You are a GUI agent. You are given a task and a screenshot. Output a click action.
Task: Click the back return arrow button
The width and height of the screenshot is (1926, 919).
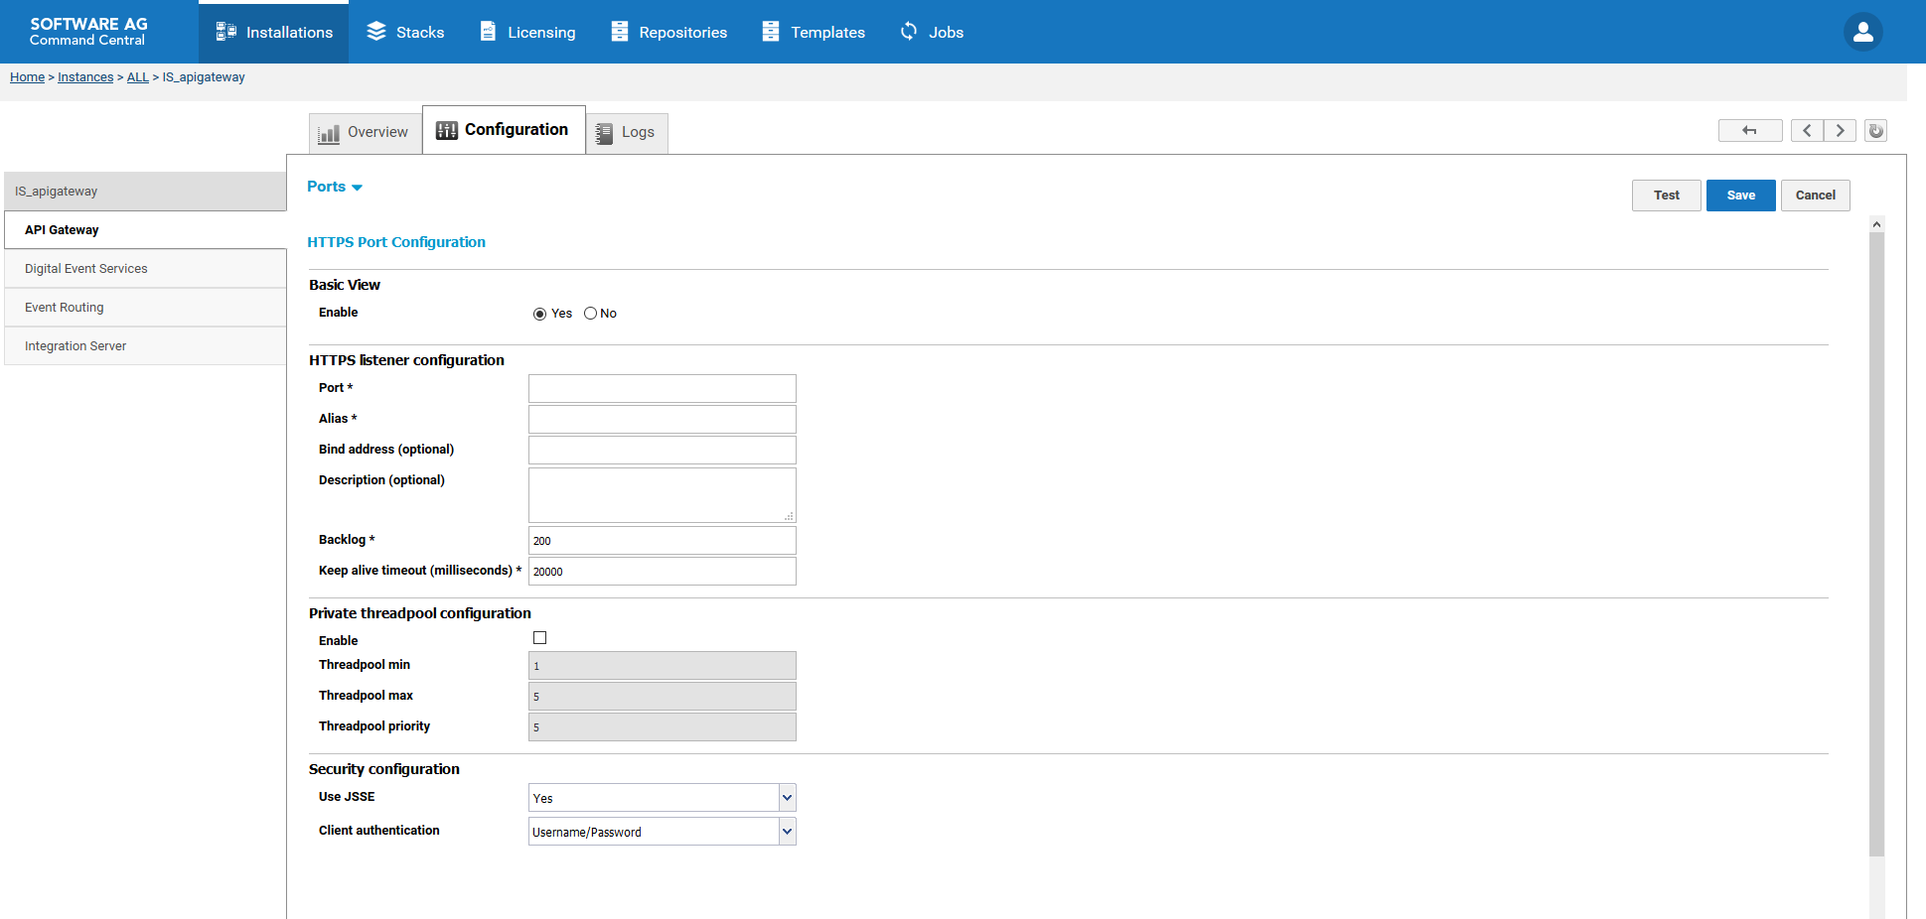click(x=1750, y=130)
